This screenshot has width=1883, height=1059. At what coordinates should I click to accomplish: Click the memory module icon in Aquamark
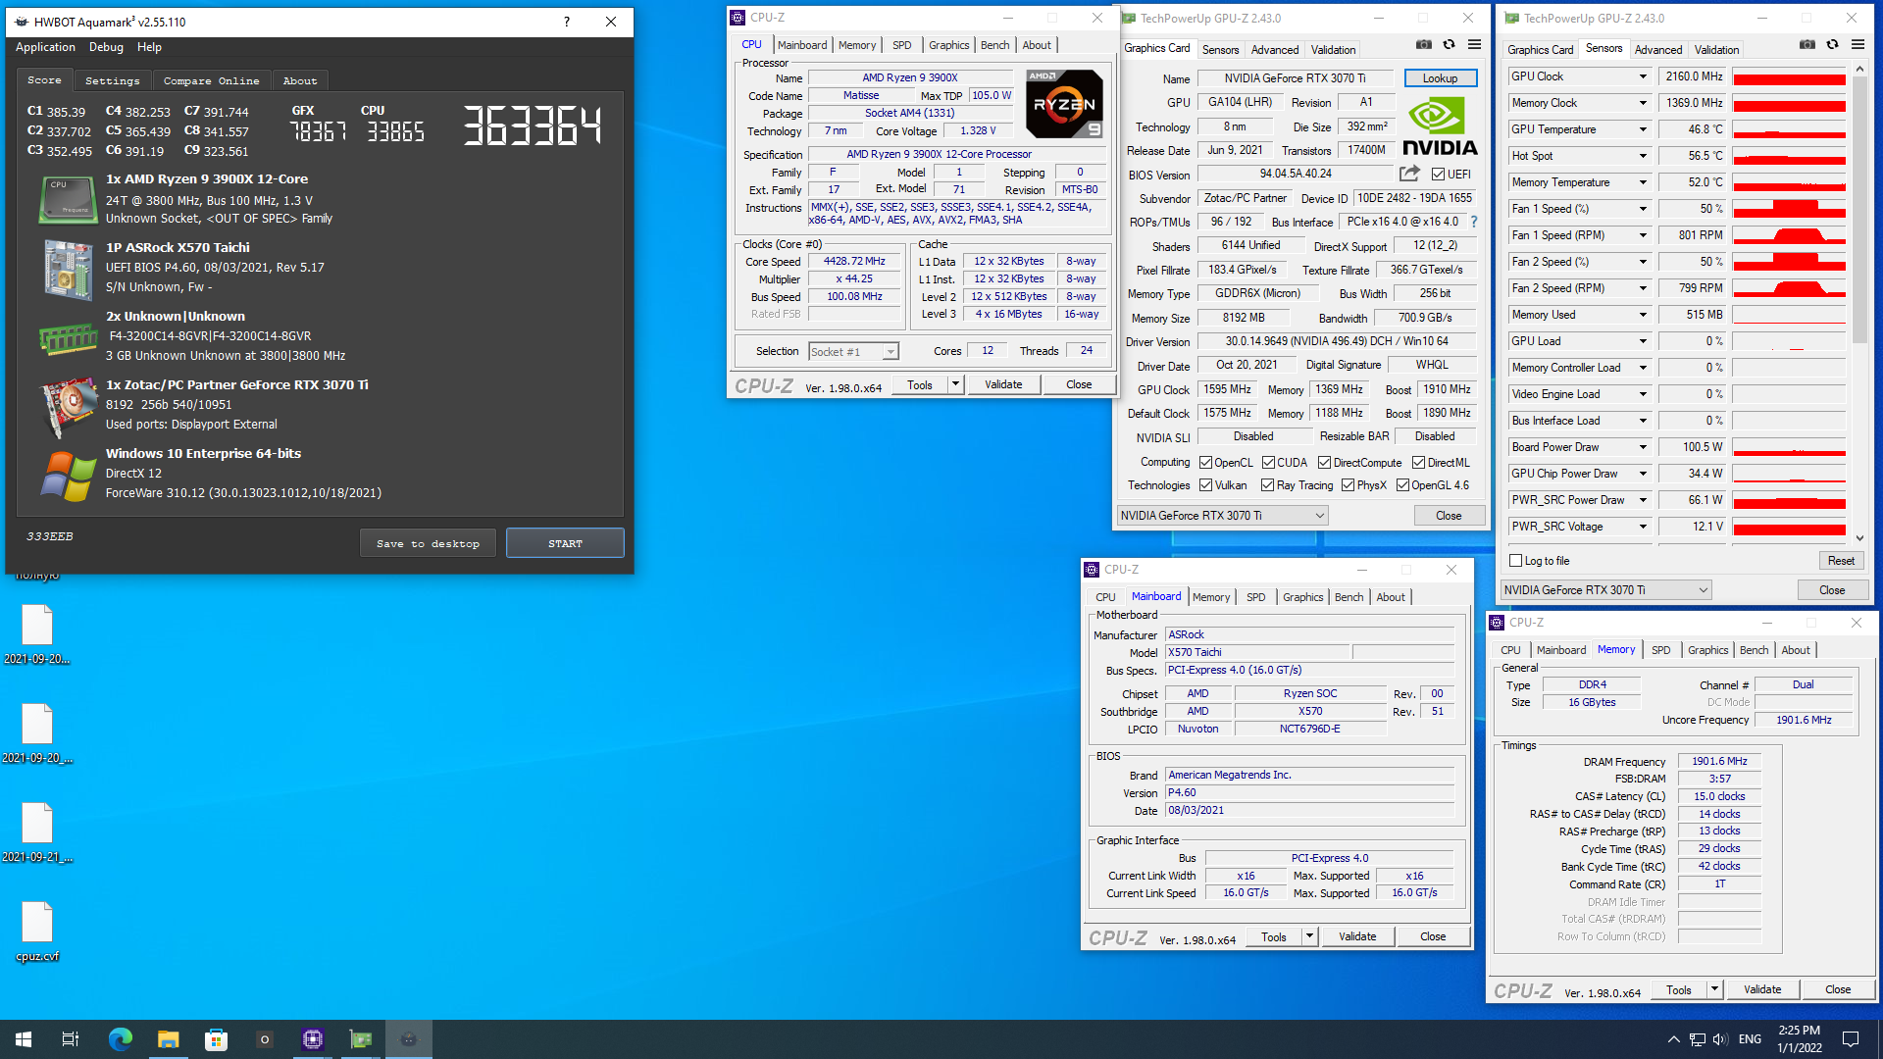68,339
